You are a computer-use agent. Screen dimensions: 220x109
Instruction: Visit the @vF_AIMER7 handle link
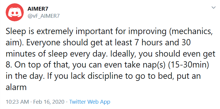[x=44, y=16]
